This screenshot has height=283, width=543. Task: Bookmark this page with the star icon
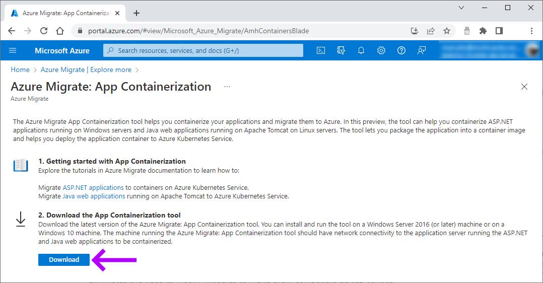tap(447, 31)
